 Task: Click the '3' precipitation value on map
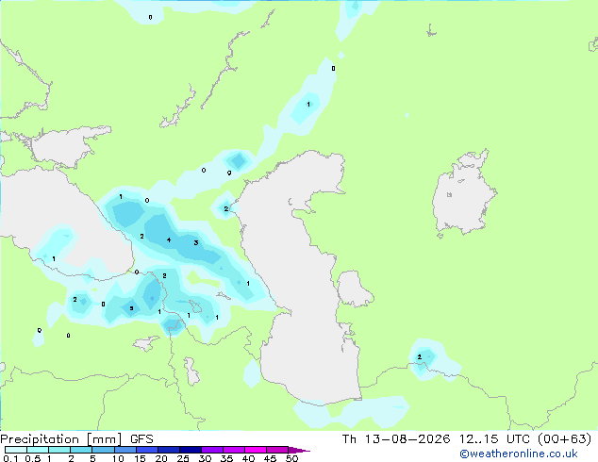(x=196, y=243)
